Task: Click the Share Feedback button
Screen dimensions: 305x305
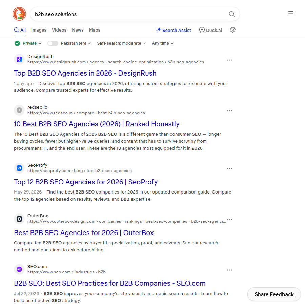Action: (274, 294)
